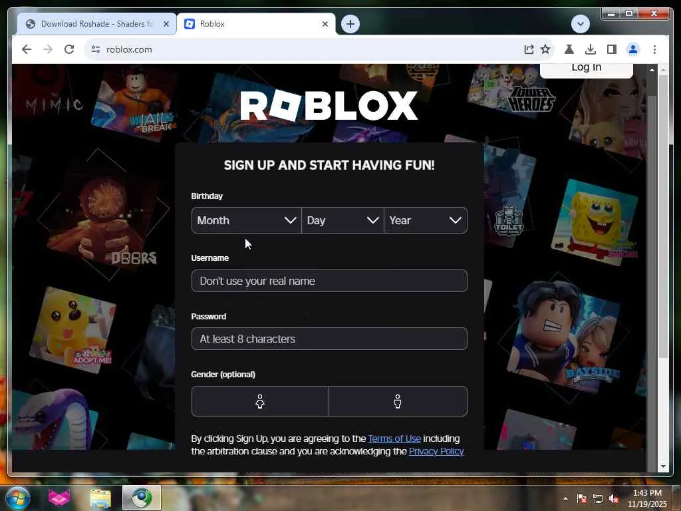The height and width of the screenshot is (511, 681).
Task: Switch to the Download Roshade tab
Action: pos(96,24)
